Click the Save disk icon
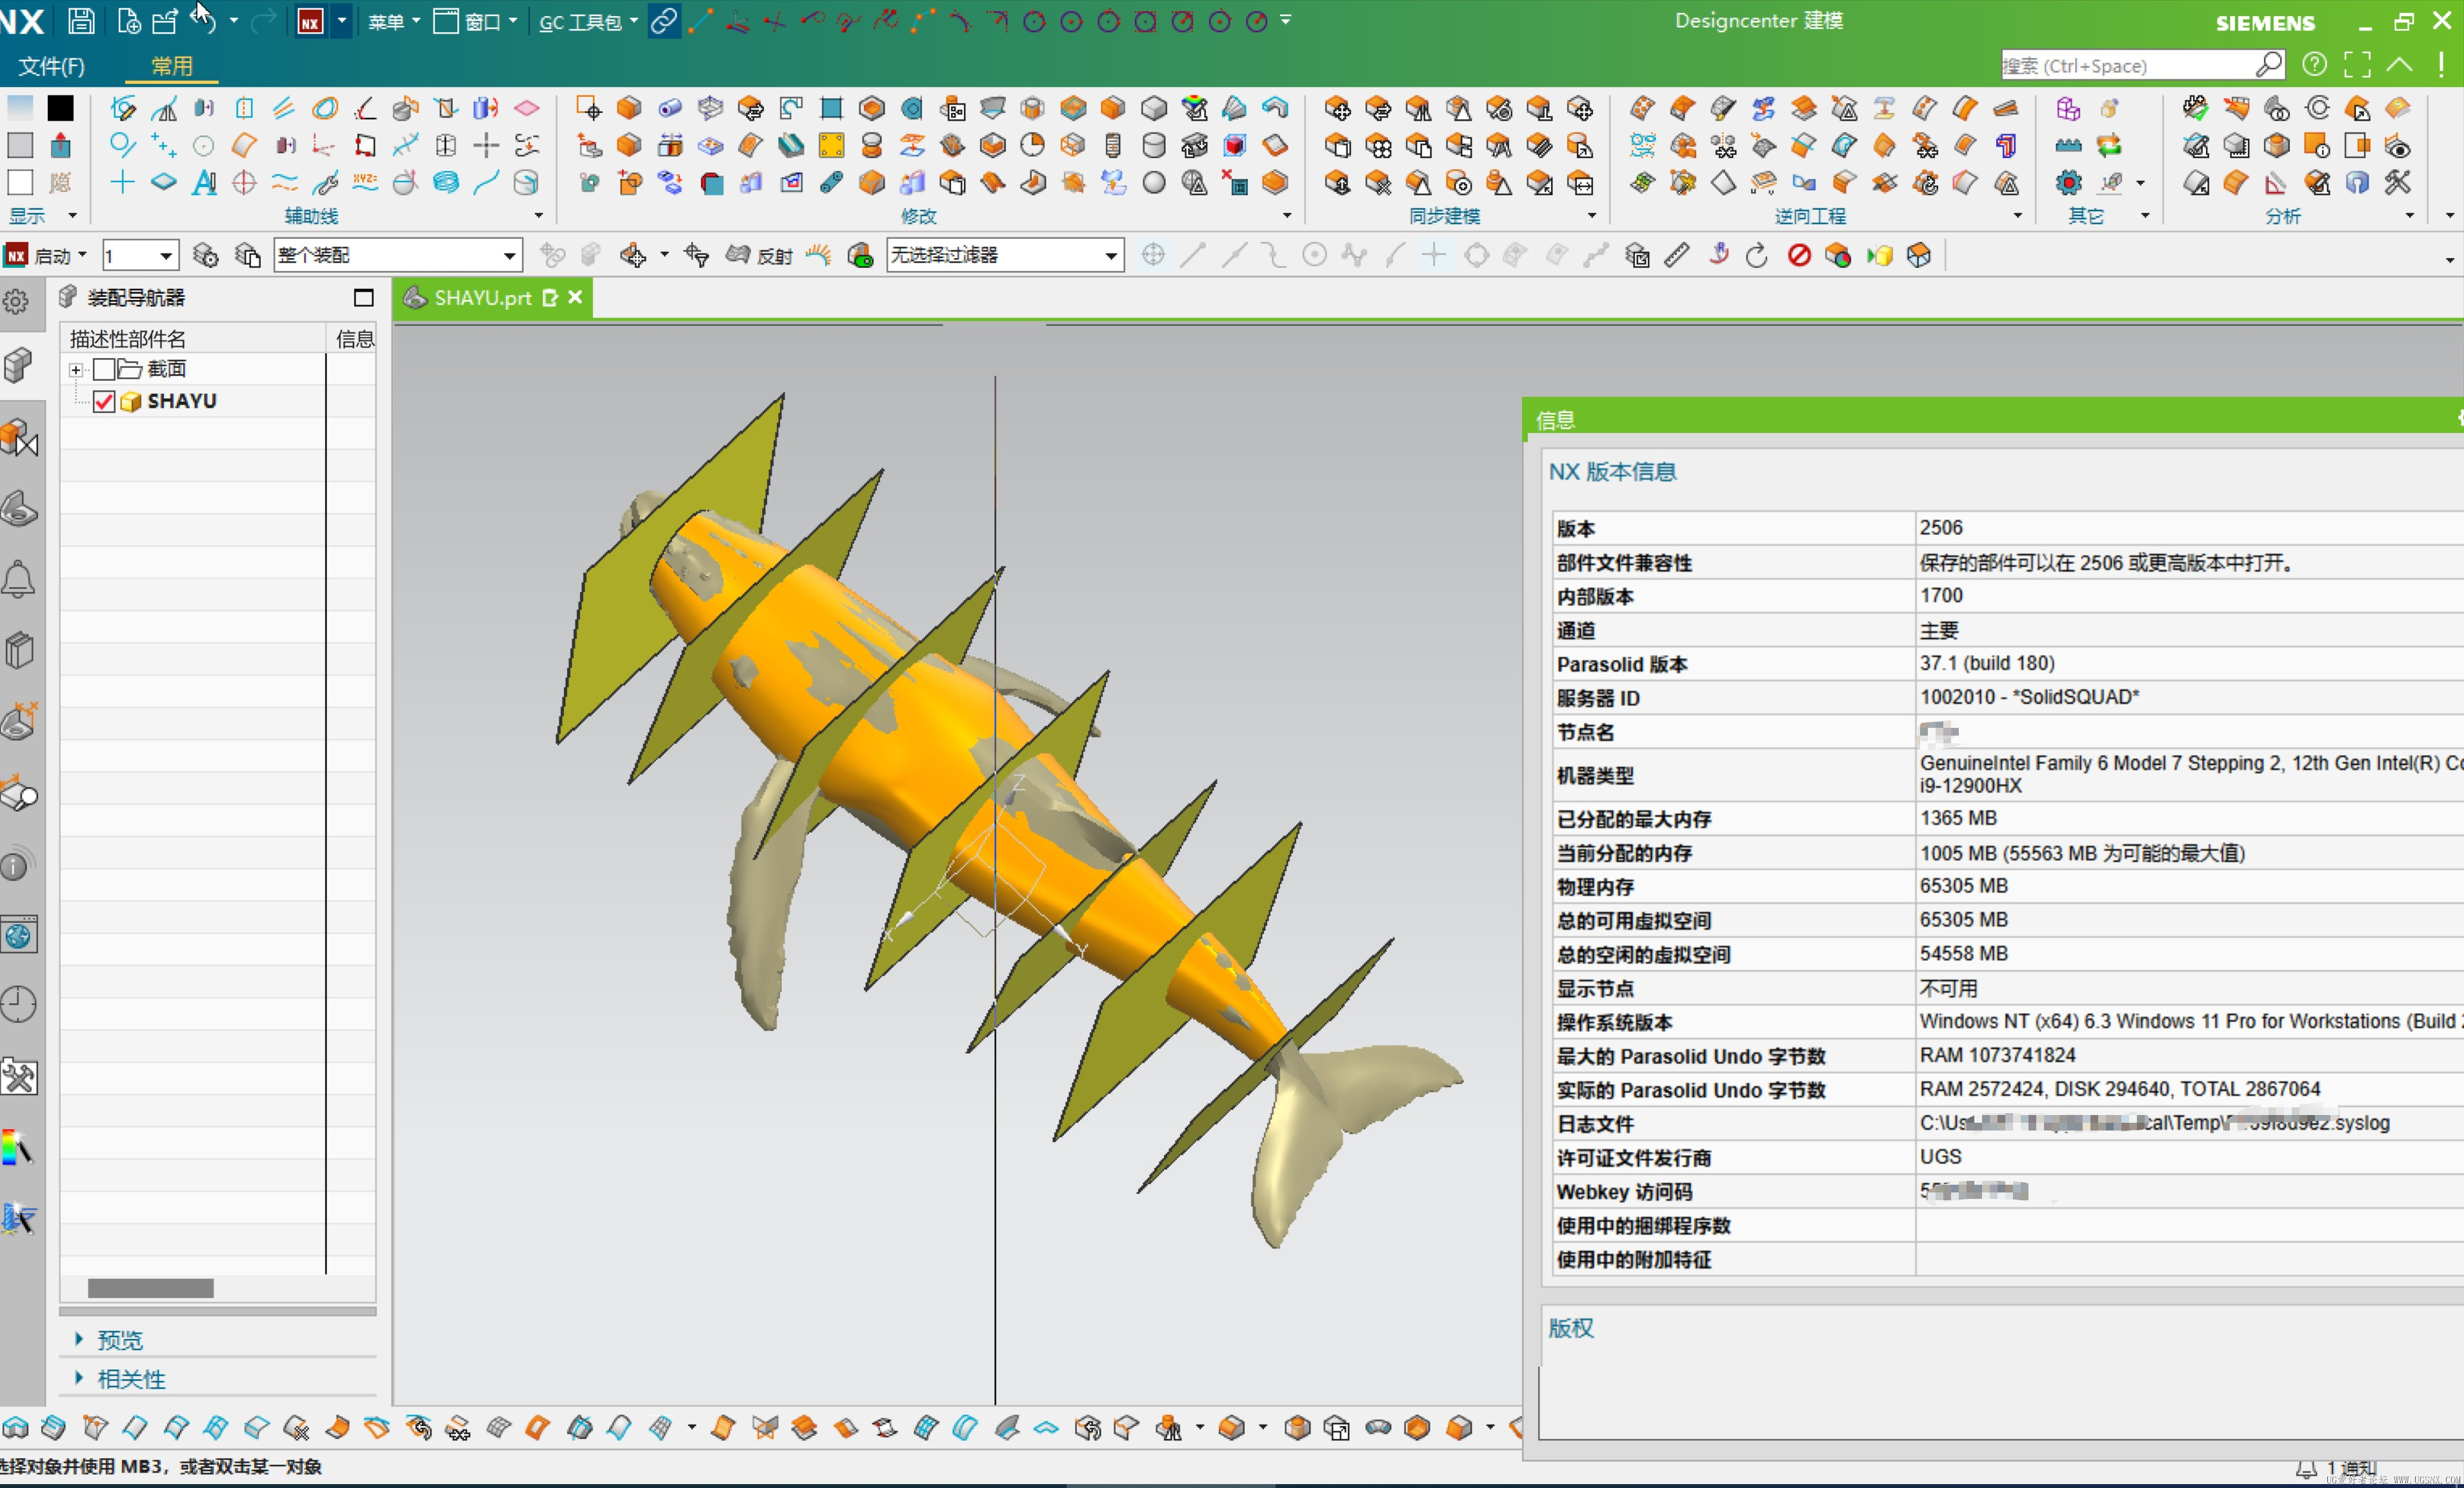This screenshot has height=1488, width=2464. (x=82, y=21)
